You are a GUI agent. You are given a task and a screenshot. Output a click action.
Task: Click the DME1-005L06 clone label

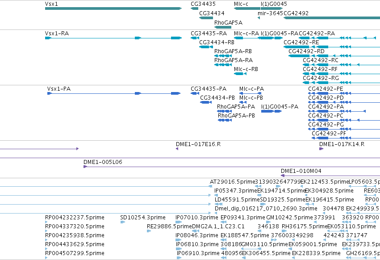(x=103, y=162)
